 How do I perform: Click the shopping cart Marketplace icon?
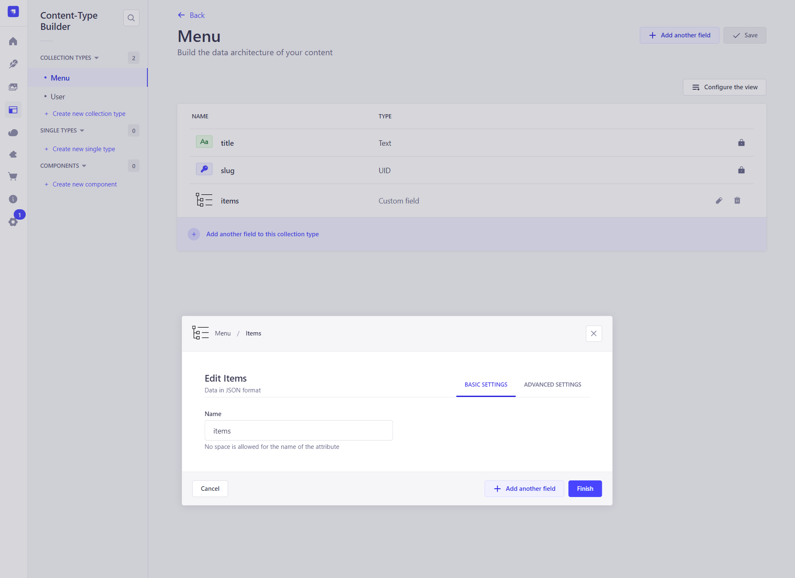point(13,176)
